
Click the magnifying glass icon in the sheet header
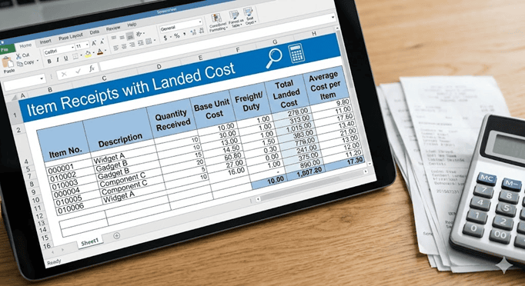(274, 58)
